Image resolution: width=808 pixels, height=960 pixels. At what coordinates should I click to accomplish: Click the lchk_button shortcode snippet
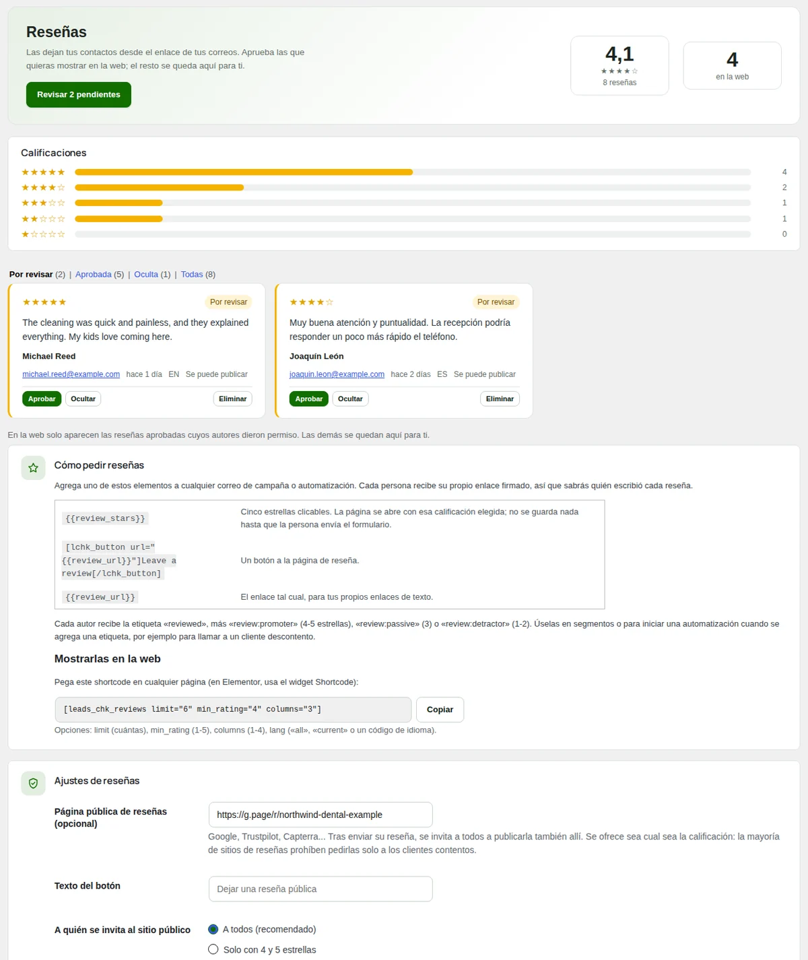[119, 561]
